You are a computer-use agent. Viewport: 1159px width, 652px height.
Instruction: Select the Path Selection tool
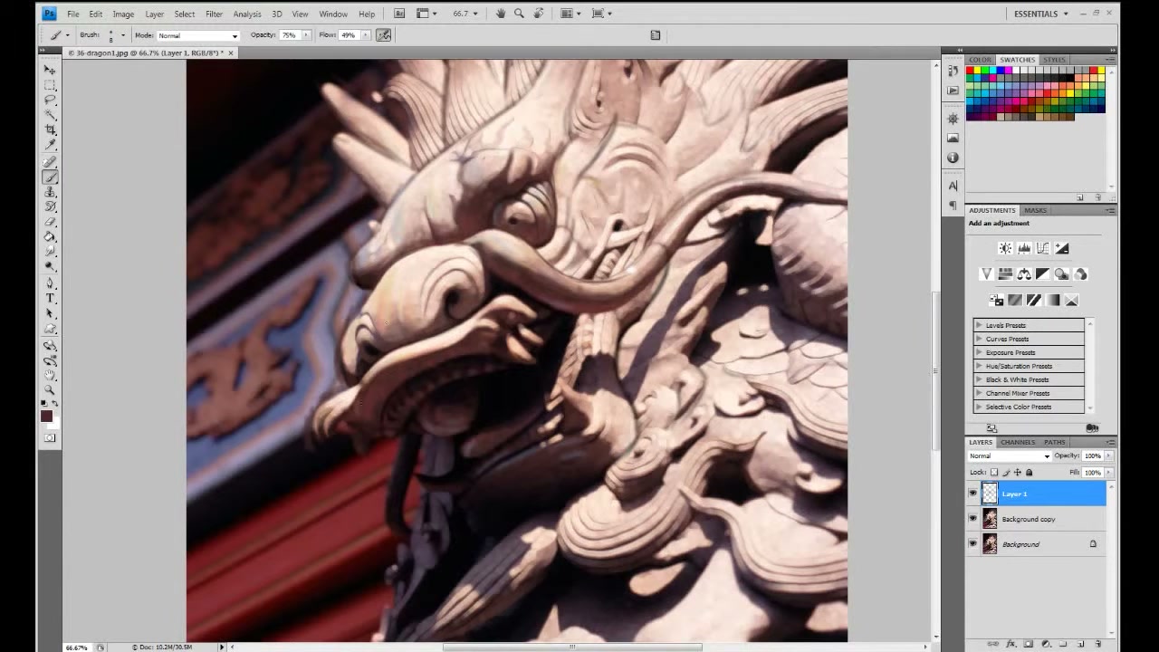tap(50, 313)
